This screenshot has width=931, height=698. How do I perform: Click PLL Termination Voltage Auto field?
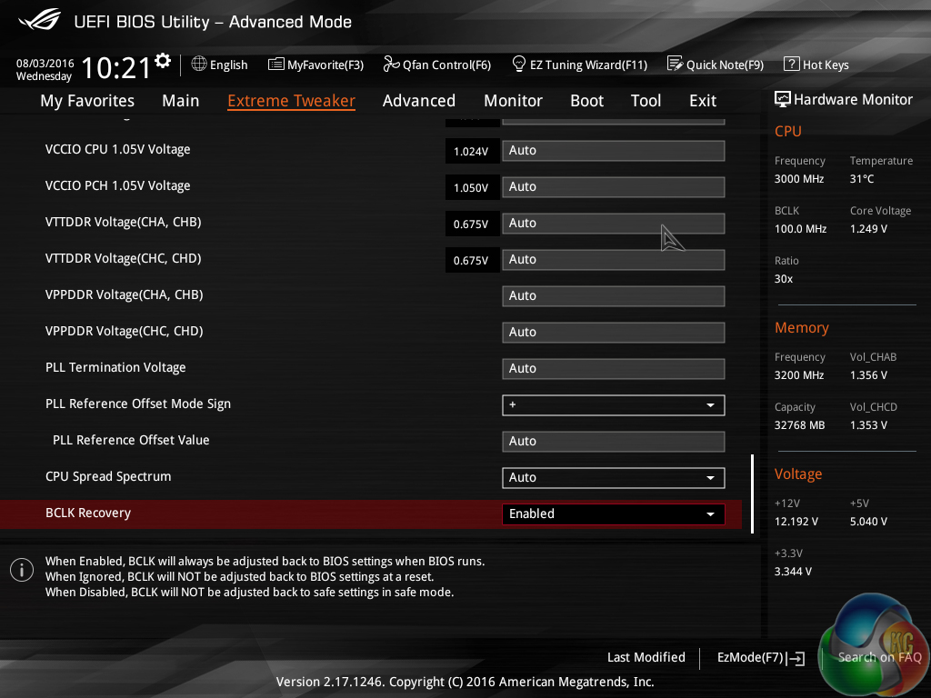(614, 369)
